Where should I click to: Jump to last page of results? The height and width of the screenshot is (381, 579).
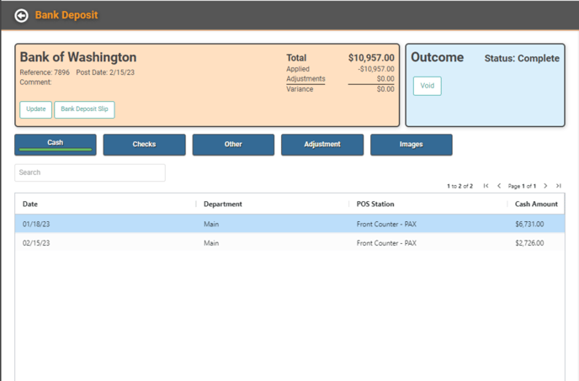pyautogui.click(x=558, y=186)
